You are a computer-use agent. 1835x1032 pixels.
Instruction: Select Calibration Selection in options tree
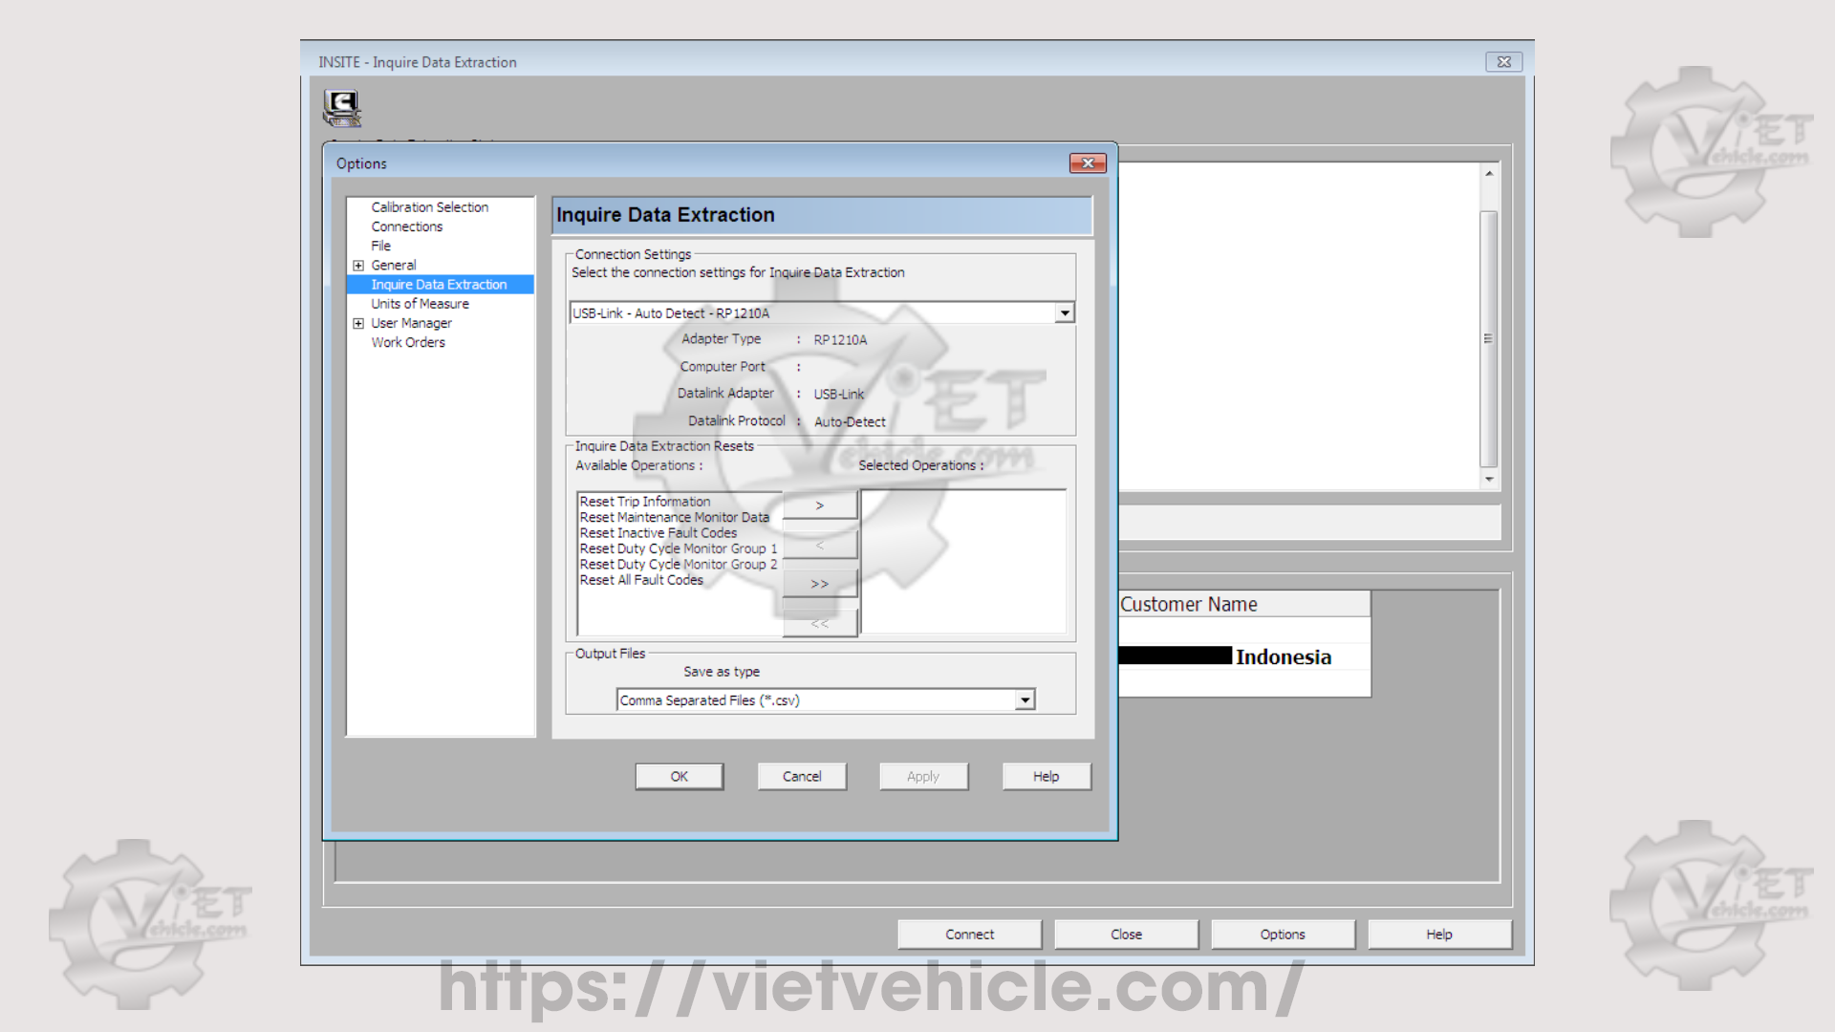point(429,207)
